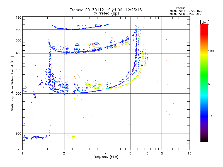Click the '8' x-axis tick label

[148, 153]
